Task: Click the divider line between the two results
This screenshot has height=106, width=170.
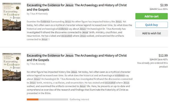Action: tap(84, 47)
